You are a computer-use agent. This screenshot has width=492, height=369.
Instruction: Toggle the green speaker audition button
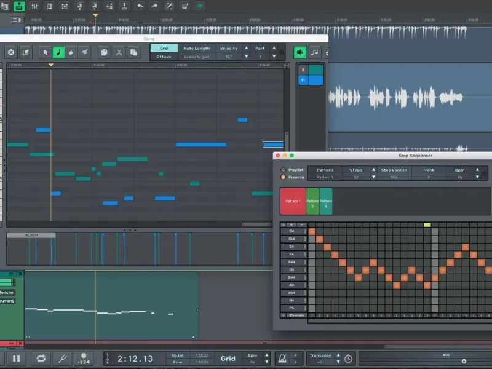pos(300,52)
